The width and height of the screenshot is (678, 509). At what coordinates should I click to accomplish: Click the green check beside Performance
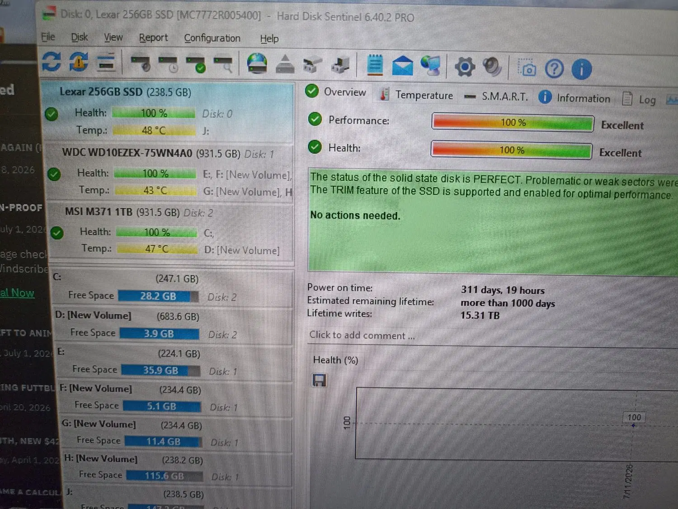click(315, 119)
